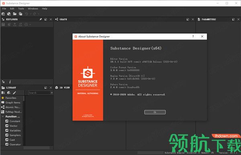Collapse the Function category chevron

click(3, 117)
